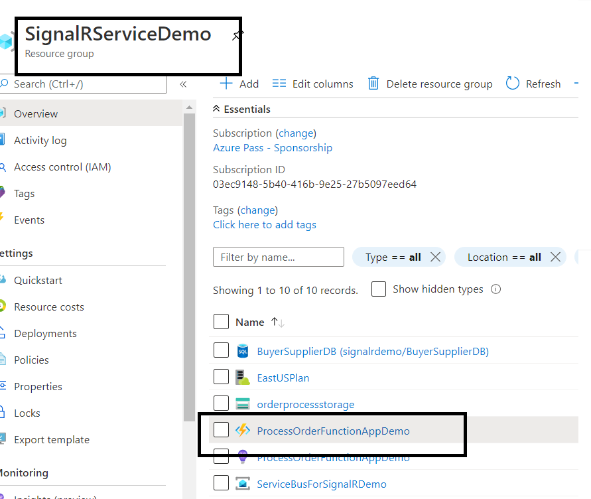Screen dimensions: 591x499
Task: Click the Delete resource group trash icon
Action: [373, 84]
